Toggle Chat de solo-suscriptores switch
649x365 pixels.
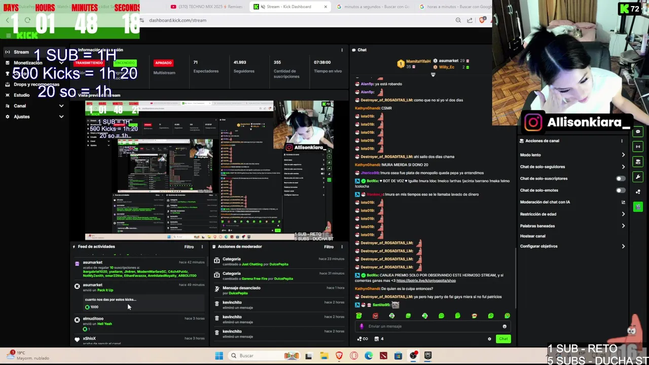point(620,178)
